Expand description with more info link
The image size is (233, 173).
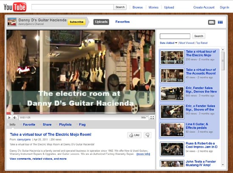tap(143, 154)
